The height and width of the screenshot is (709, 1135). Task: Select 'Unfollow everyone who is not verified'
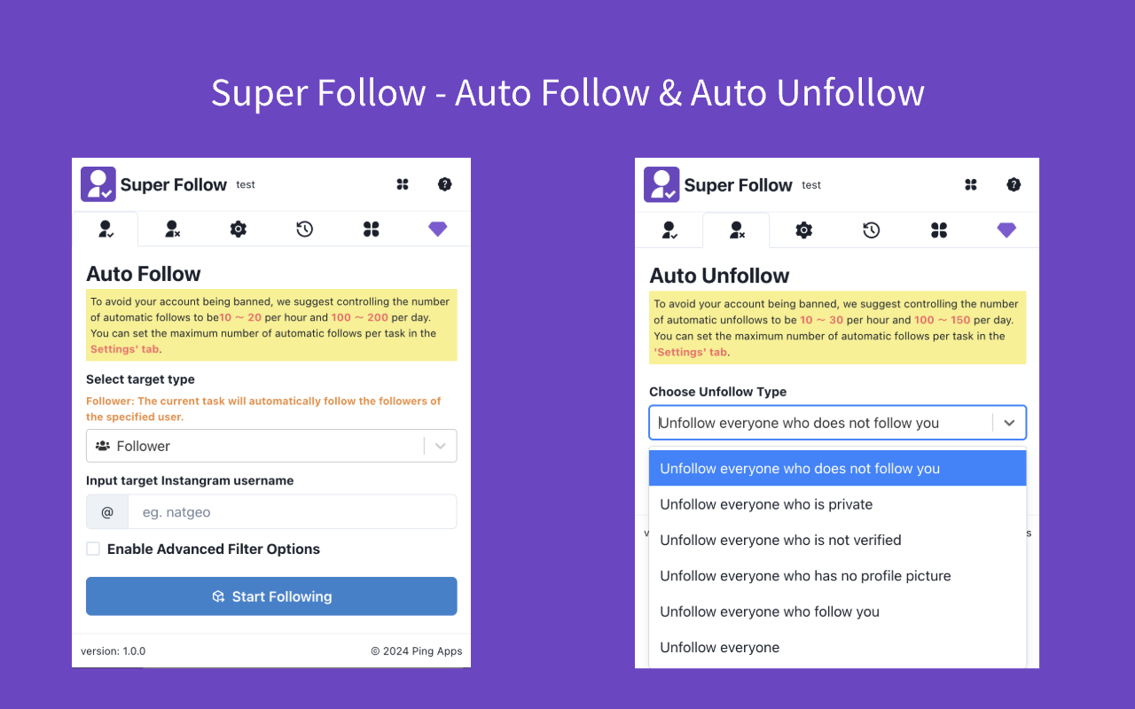tap(780, 540)
